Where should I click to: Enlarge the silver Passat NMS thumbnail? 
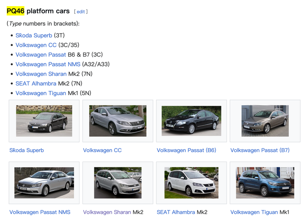point(44,183)
